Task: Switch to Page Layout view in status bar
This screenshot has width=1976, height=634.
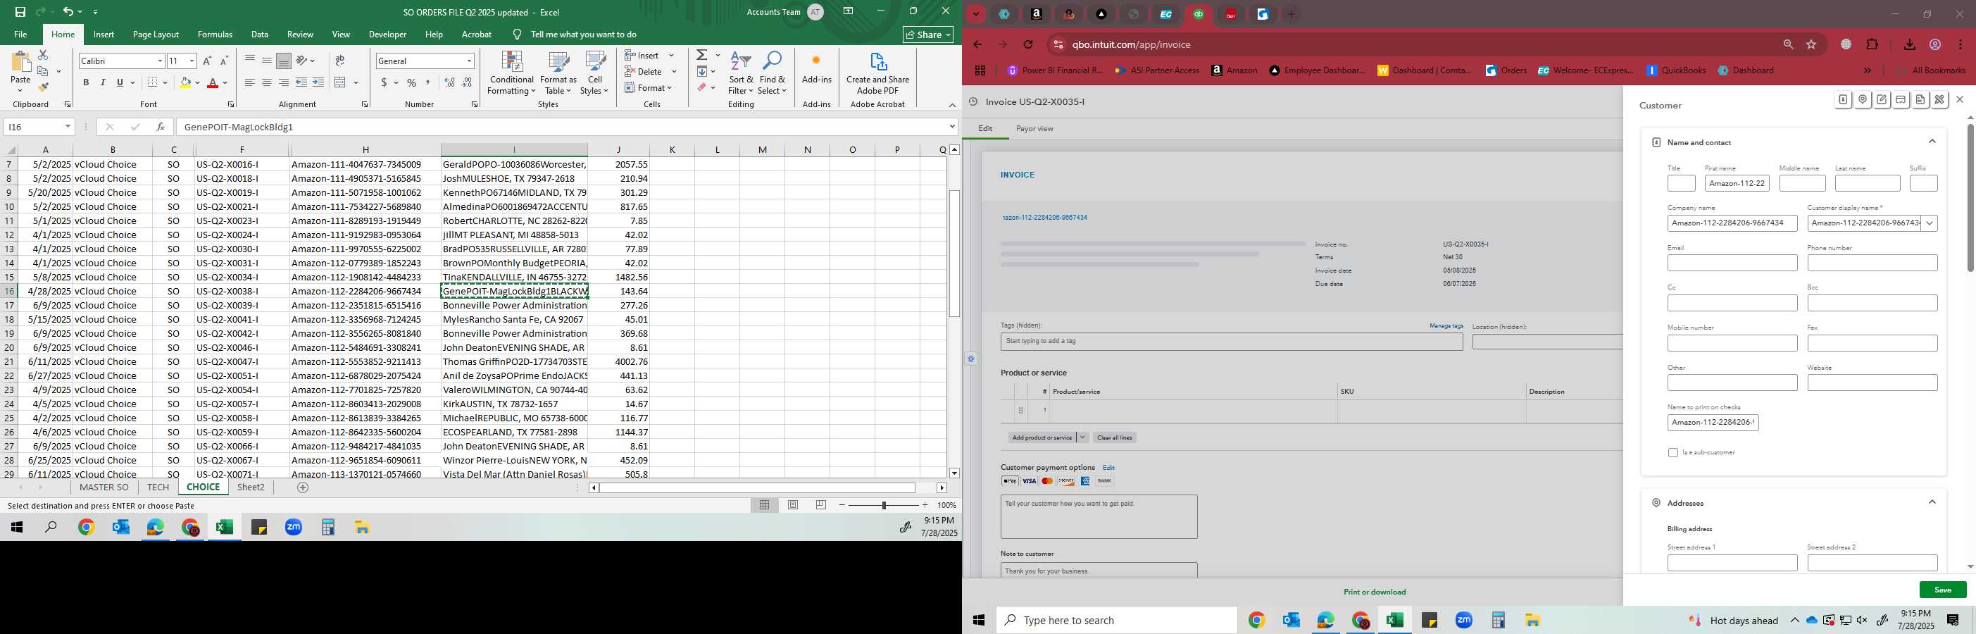Action: click(x=793, y=505)
